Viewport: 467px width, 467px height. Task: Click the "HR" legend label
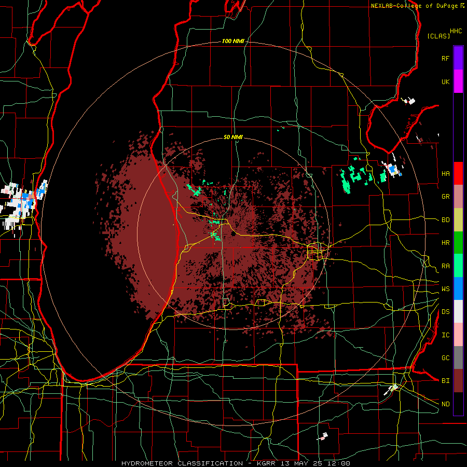point(446,243)
